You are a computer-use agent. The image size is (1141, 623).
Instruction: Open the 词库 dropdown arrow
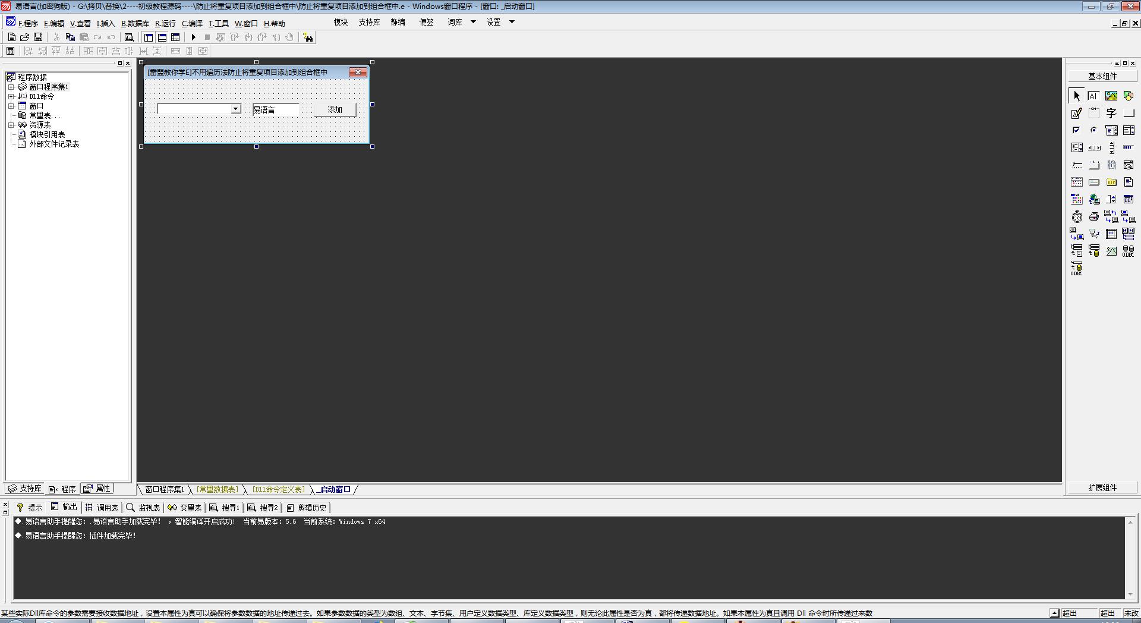tap(473, 22)
